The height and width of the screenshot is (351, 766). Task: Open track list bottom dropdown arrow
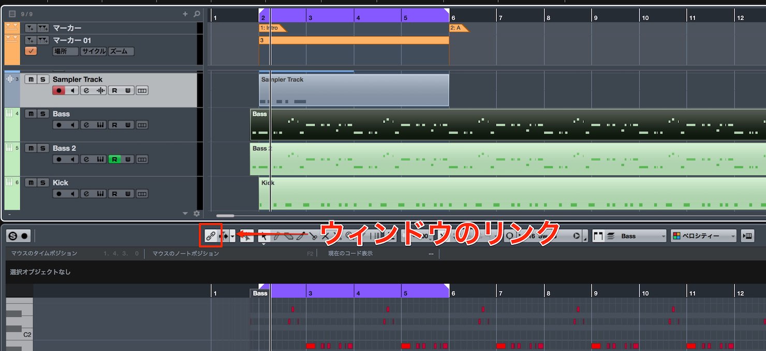click(x=185, y=213)
